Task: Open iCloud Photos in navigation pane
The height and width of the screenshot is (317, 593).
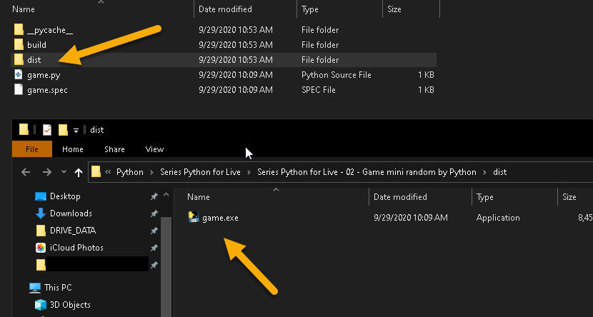Action: (76, 248)
